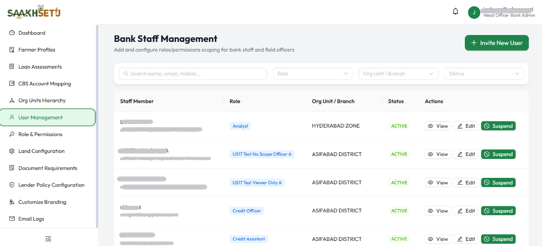Suspend the US17 Test Viewer Only A user
The height and width of the screenshot is (246, 542).
[x=498, y=182]
